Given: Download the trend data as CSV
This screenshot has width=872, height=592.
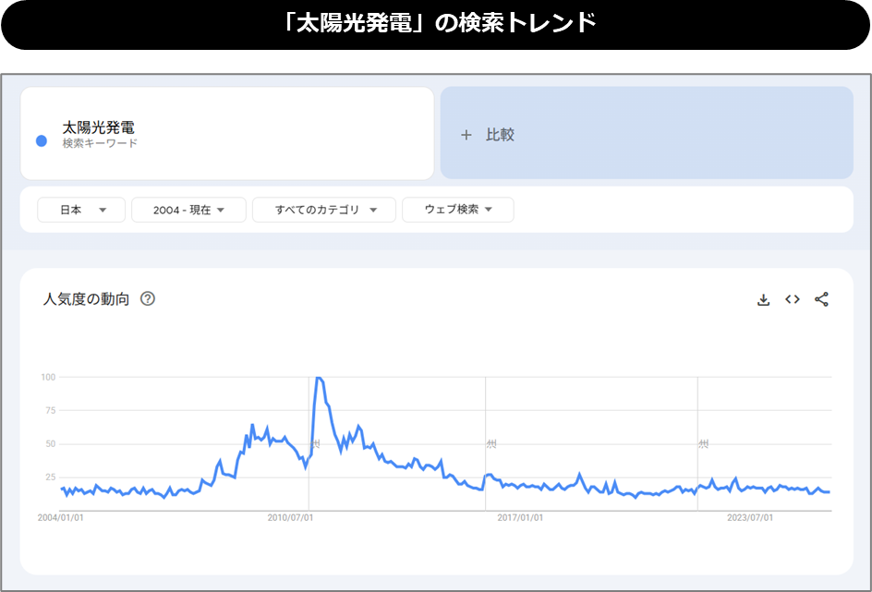Looking at the screenshot, I should (763, 299).
